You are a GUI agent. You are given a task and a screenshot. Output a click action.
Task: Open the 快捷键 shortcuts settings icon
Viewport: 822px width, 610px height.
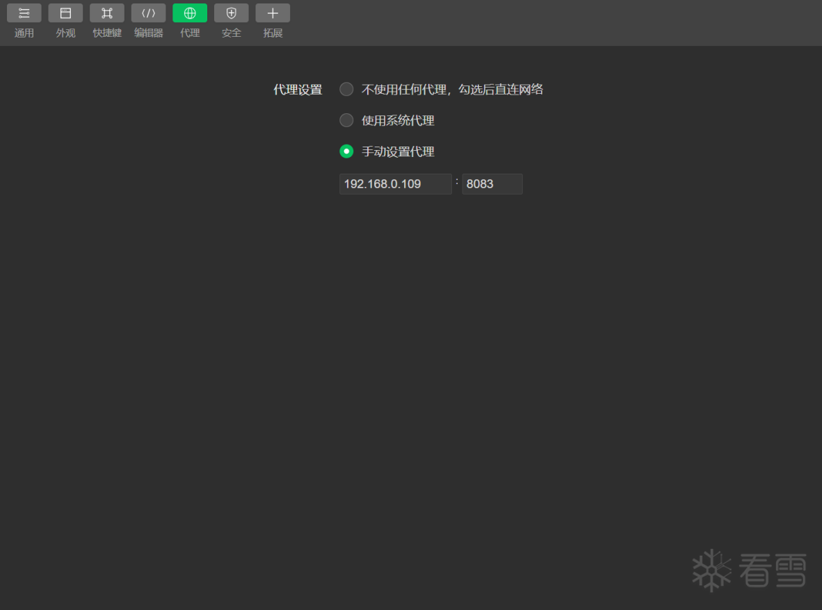[x=107, y=13]
